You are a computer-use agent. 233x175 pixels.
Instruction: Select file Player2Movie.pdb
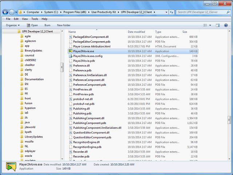point(84,61)
